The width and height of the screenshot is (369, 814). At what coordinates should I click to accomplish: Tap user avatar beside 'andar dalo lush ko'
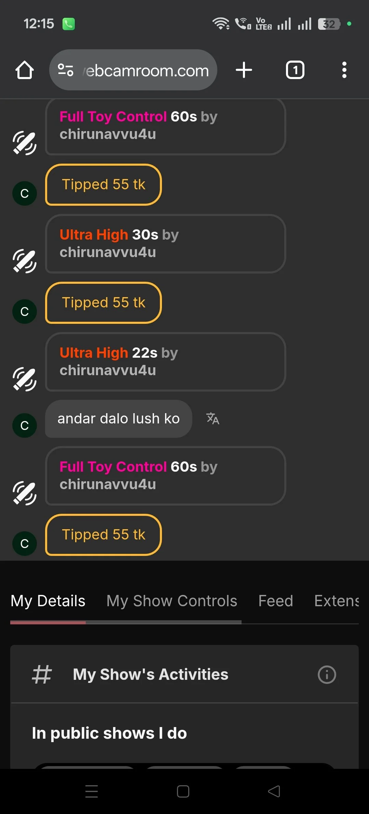click(x=25, y=425)
